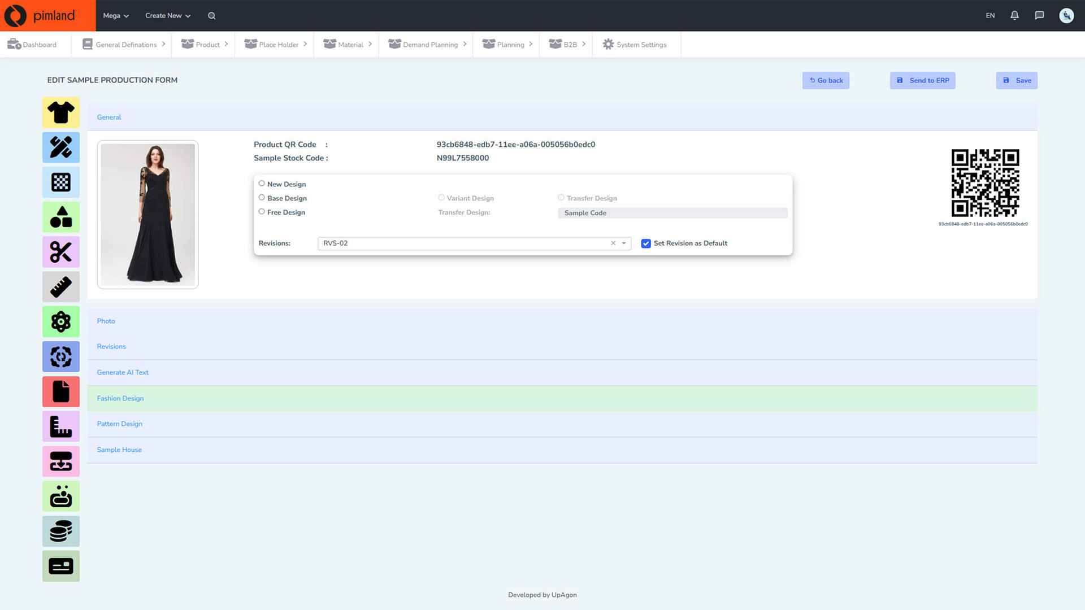This screenshot has height=610, width=1085.
Task: Click the t-shirt icon in sidebar
Action: 61,112
